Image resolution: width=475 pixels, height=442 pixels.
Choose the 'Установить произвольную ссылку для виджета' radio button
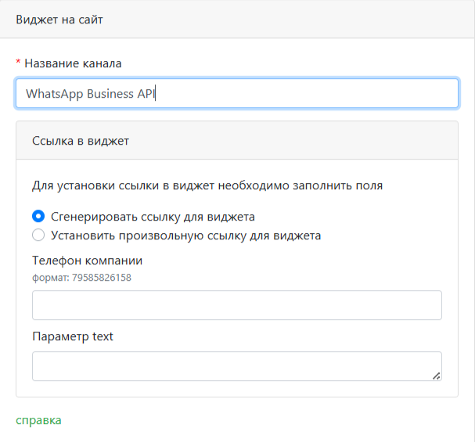[x=38, y=235]
